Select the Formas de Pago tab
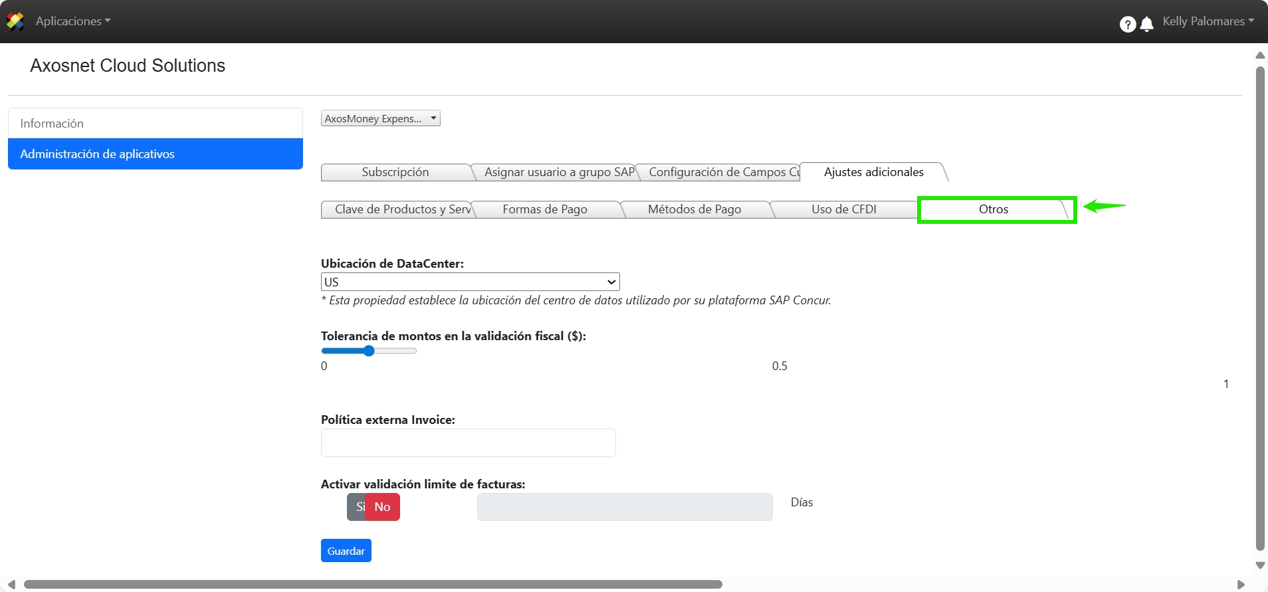Image resolution: width=1268 pixels, height=592 pixels. click(x=545, y=209)
